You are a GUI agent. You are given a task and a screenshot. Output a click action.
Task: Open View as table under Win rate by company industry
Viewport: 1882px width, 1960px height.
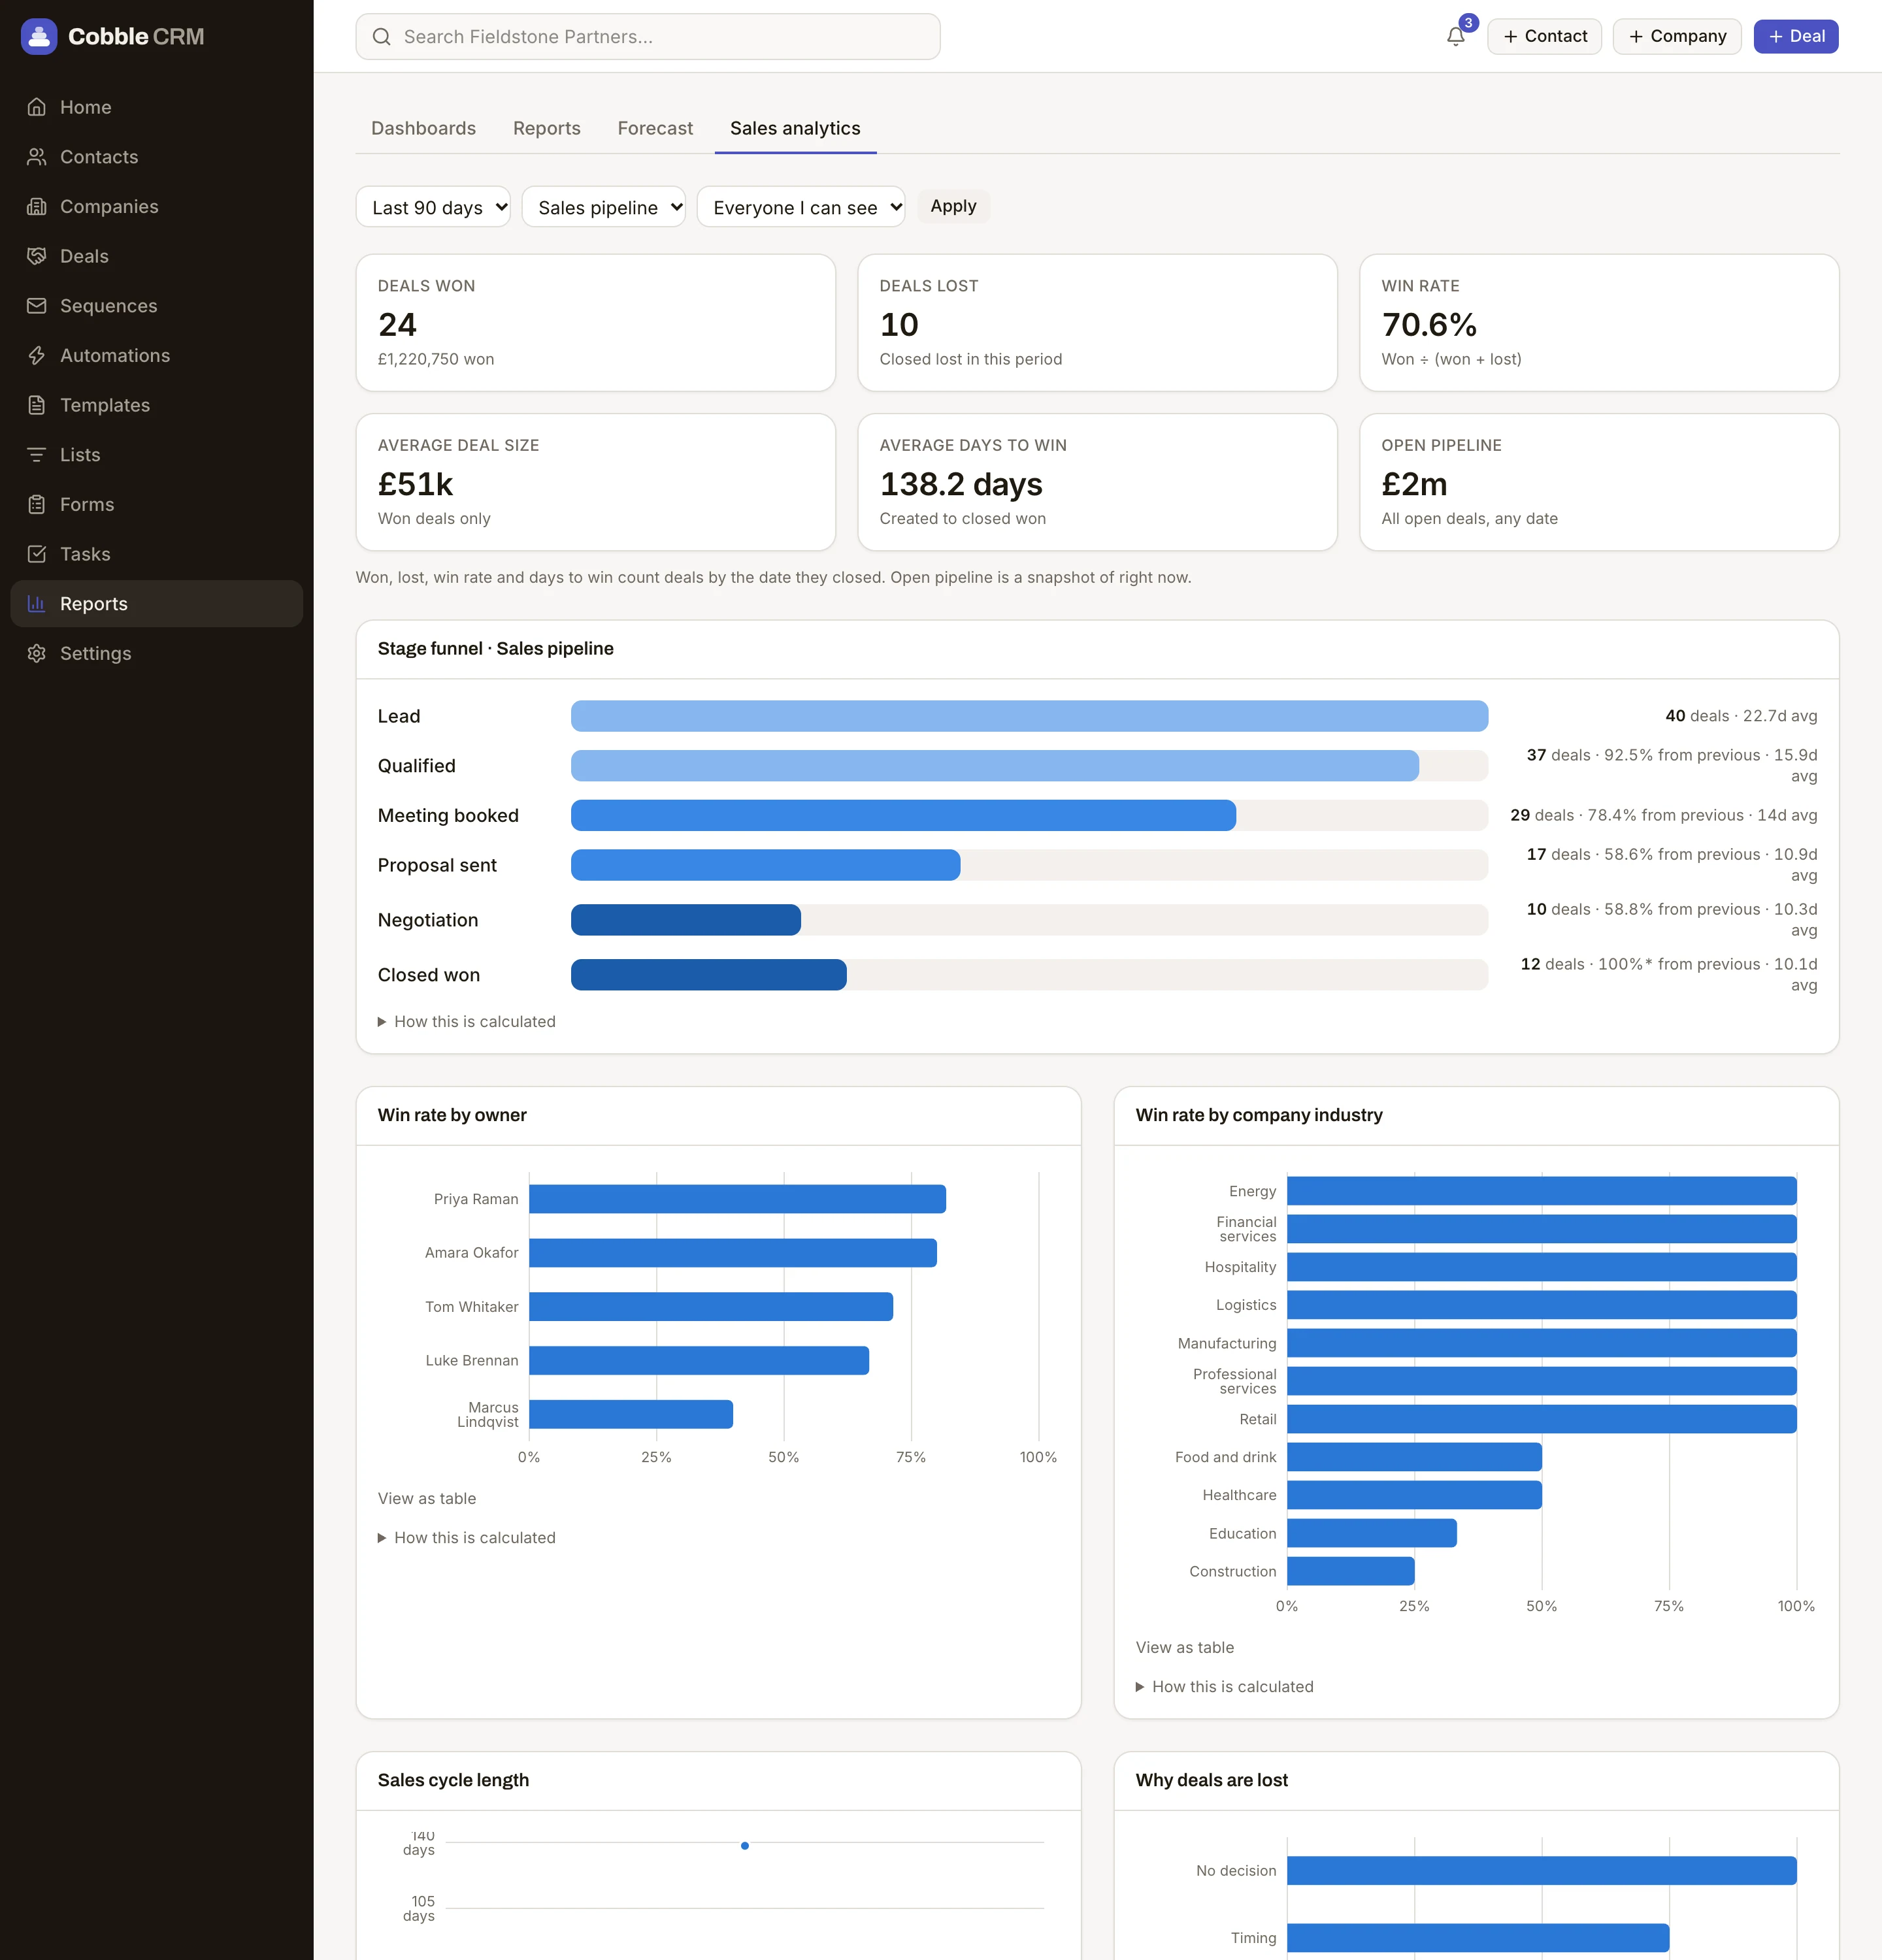coord(1185,1647)
